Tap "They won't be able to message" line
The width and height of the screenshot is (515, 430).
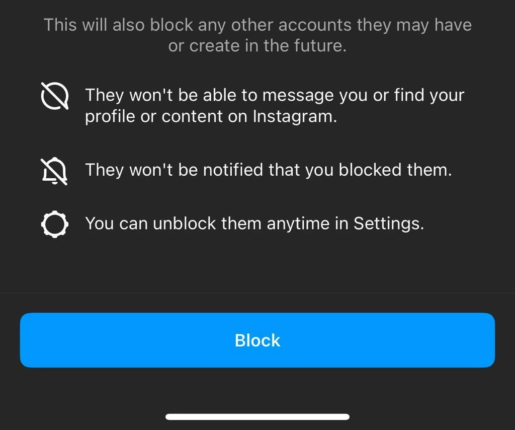pos(275,95)
